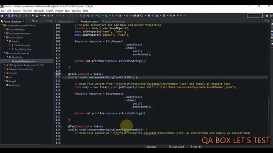Viewport: 273px width, 153px height.
Task: Open the New wizard dropdown arrow
Action: pos(6,16)
